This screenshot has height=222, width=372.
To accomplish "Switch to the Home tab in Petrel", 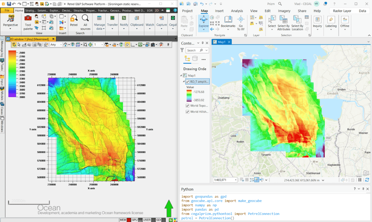I will (x=19, y=10).
